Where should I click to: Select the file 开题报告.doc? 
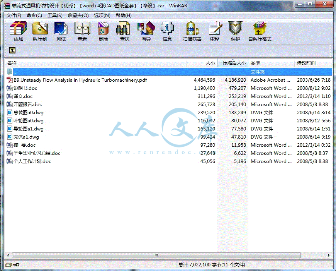coord(28,105)
